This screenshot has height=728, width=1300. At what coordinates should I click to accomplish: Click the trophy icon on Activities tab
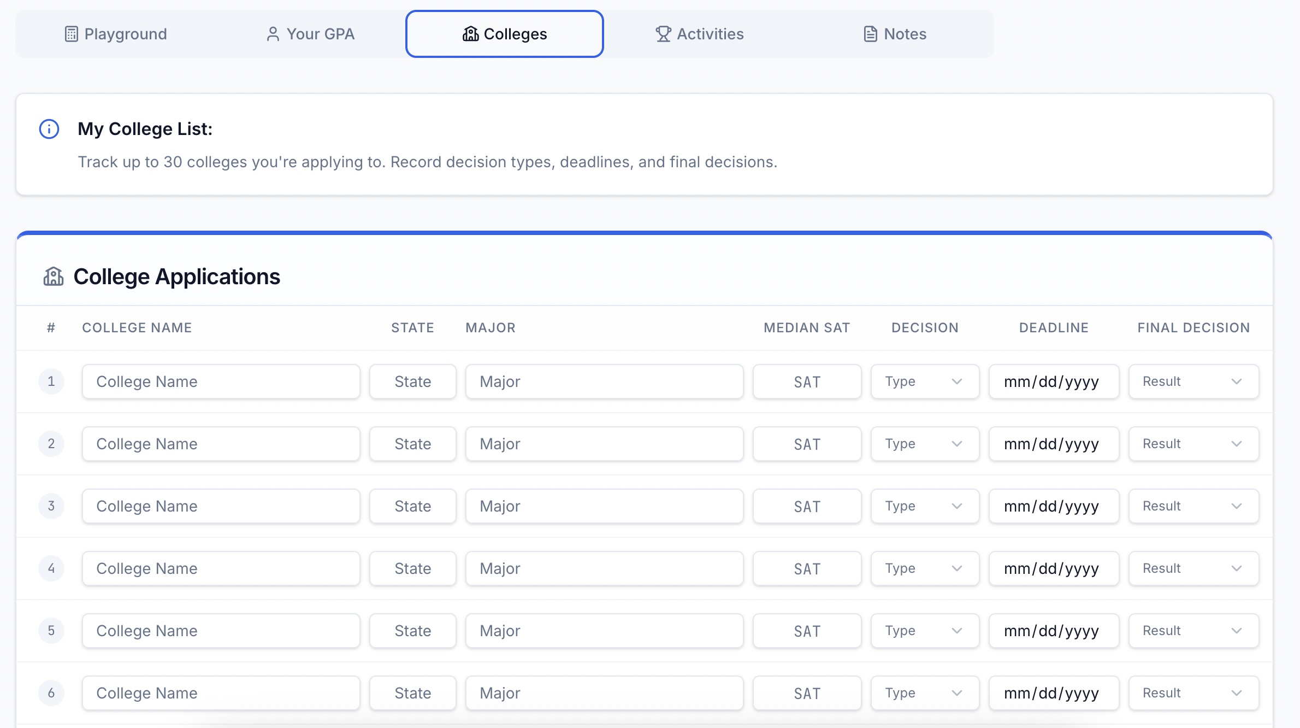click(x=663, y=34)
